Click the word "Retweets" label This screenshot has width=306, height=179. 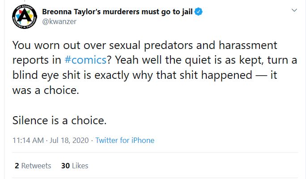pos(36,166)
